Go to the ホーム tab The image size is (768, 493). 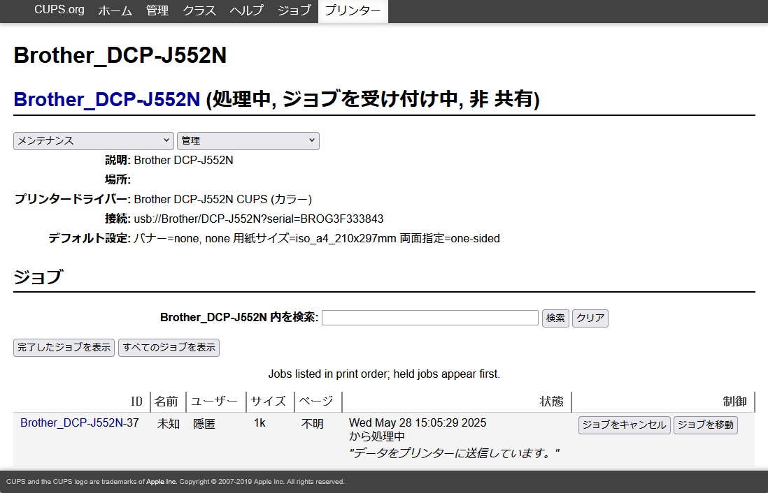115,10
